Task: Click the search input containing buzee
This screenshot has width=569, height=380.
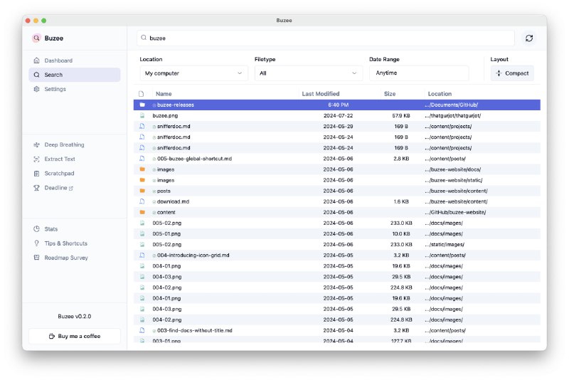Action: (x=327, y=38)
